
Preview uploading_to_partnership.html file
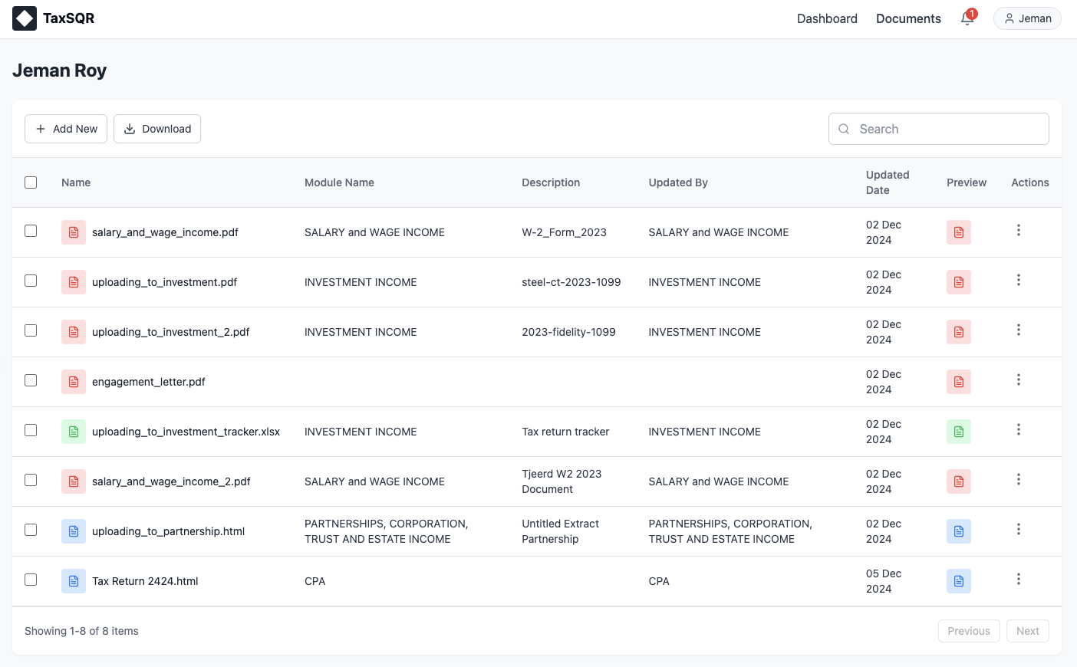point(958,531)
